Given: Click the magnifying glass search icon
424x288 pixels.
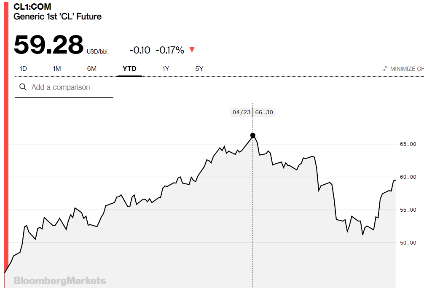Looking at the screenshot, I should pos(23,87).
